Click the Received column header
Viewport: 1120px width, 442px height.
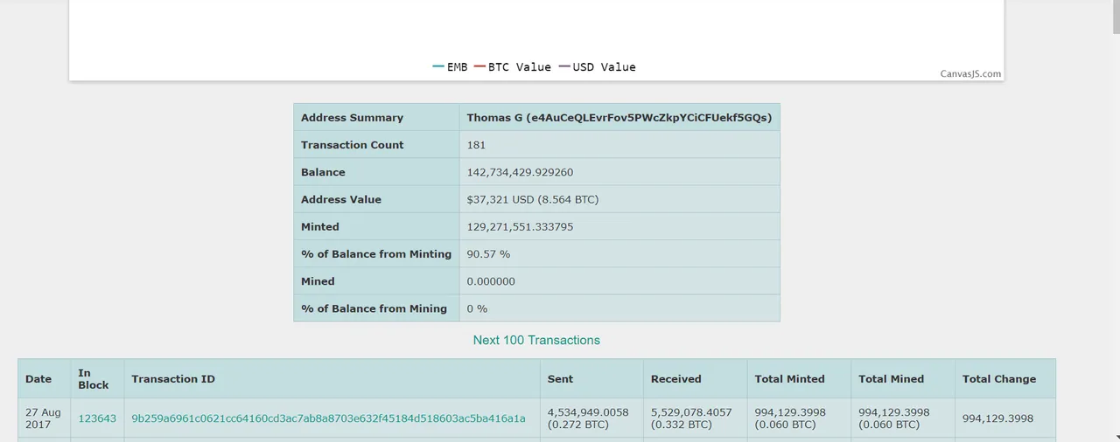click(696, 379)
